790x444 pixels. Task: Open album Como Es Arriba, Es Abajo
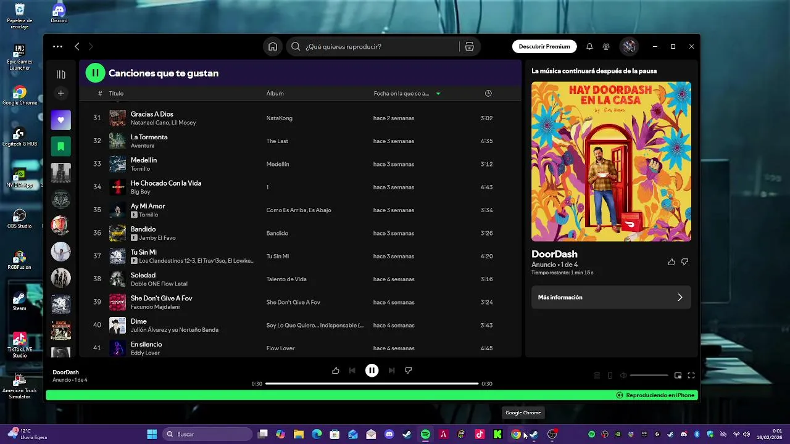pos(299,210)
